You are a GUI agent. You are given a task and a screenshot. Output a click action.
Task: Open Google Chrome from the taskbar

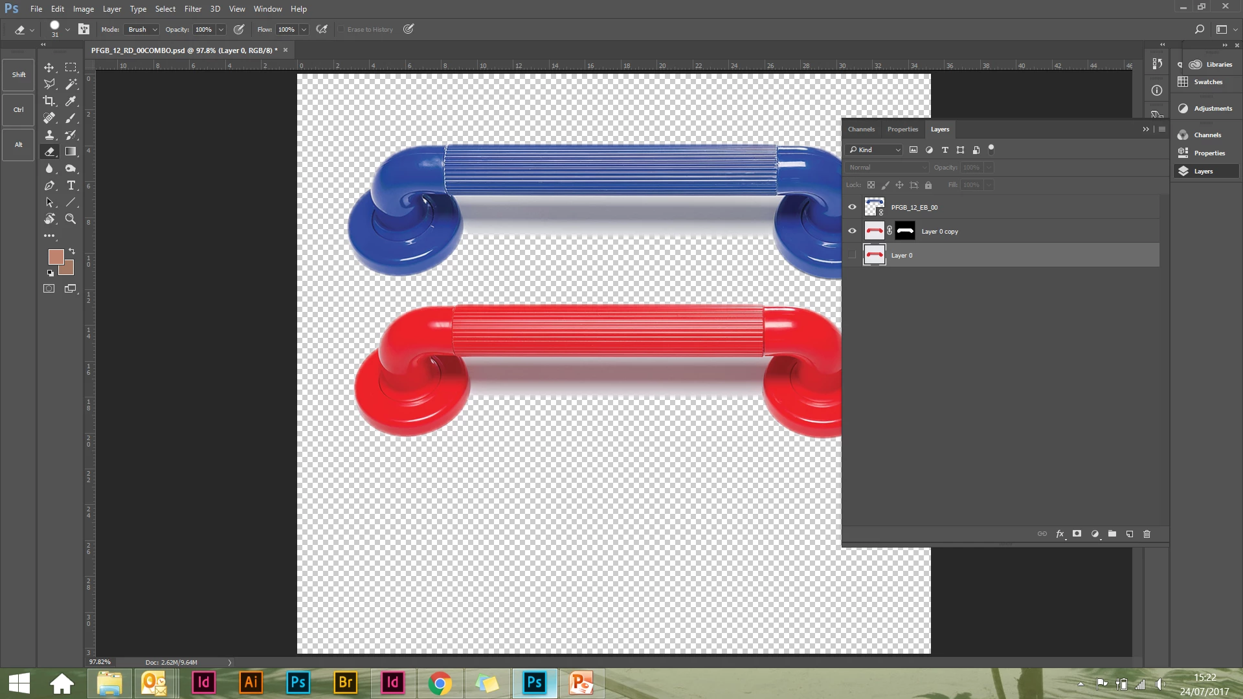click(x=440, y=683)
